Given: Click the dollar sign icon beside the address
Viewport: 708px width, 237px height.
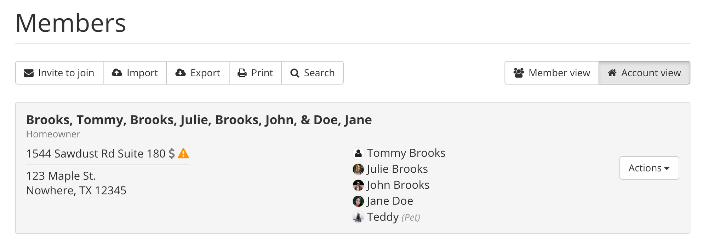Looking at the screenshot, I should tap(172, 154).
